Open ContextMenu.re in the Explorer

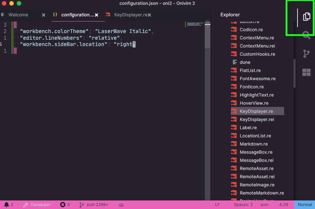click(257, 38)
